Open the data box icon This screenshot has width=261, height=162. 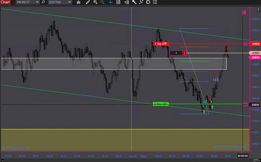118,2
